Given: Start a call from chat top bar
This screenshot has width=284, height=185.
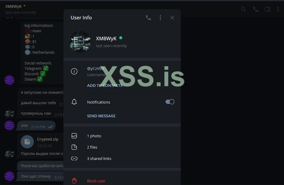Looking at the screenshot, I should (x=256, y=9).
